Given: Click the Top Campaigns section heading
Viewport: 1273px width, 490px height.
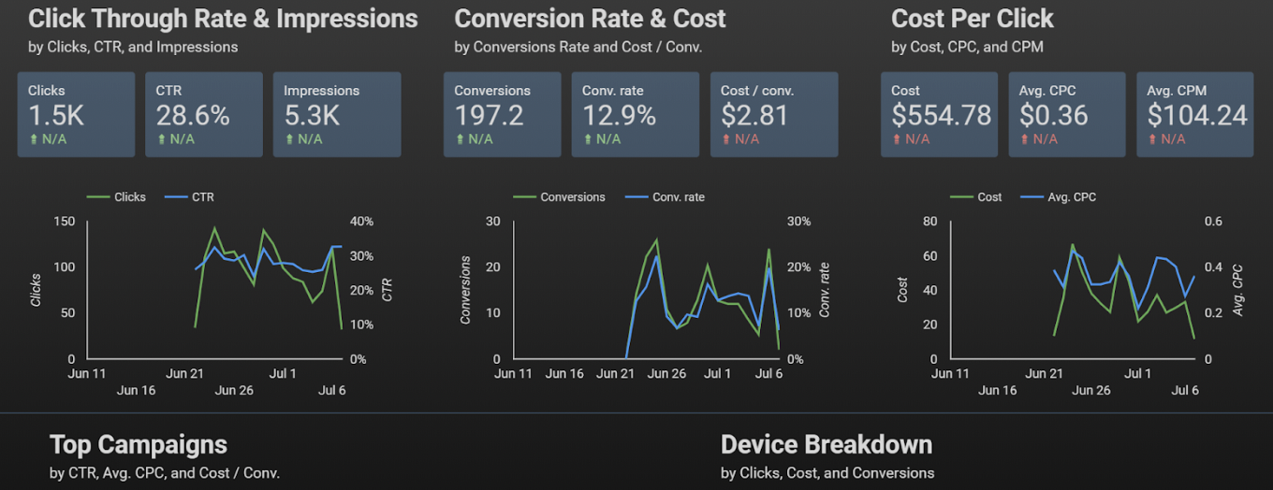Looking at the screenshot, I should pos(138,444).
